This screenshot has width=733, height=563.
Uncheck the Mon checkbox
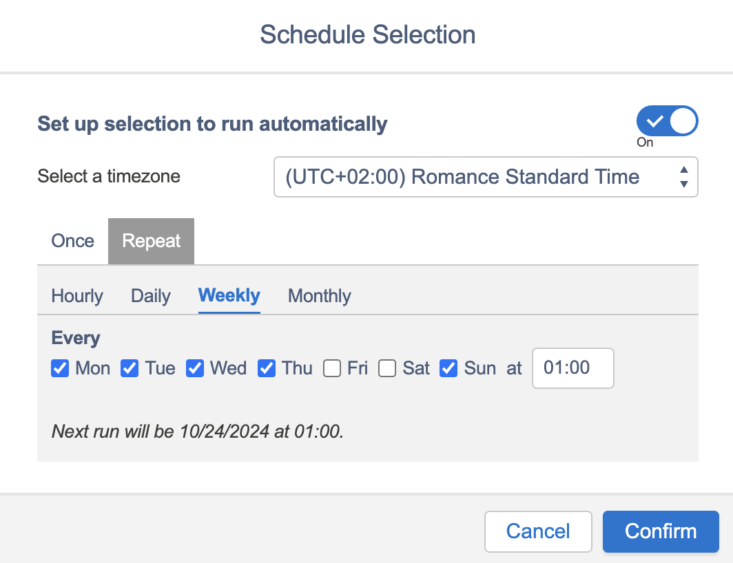click(x=60, y=368)
